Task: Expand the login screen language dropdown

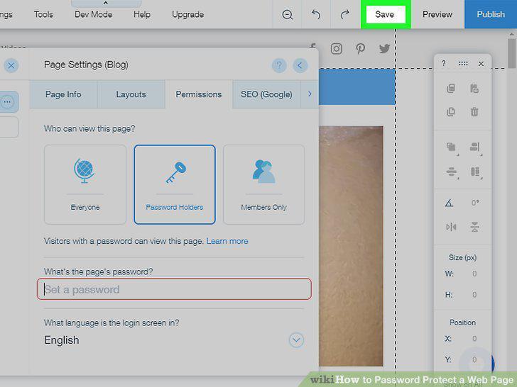Action: coord(296,340)
